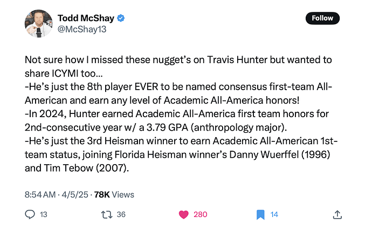Click the blue verified checkmark badge
The image size is (372, 230).
[x=121, y=18]
